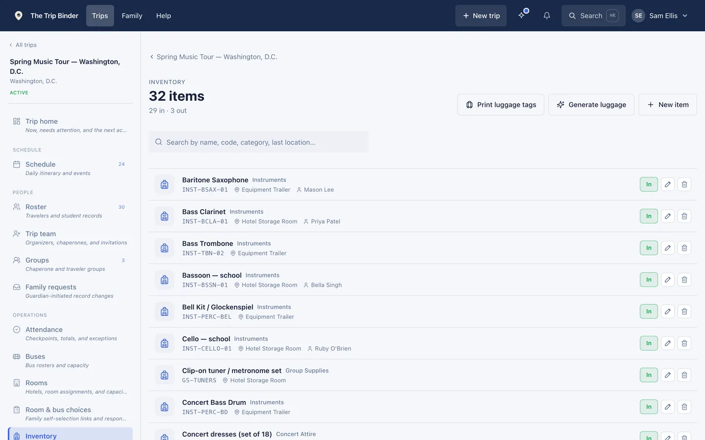The image size is (705, 440).
Task: Go back to All trips
Action: pyautogui.click(x=23, y=45)
